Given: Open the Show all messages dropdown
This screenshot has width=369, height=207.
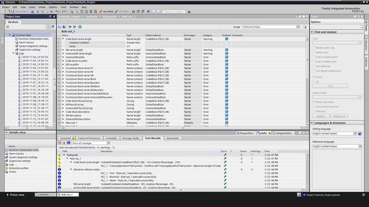Looking at the screenshot, I should (108, 143).
